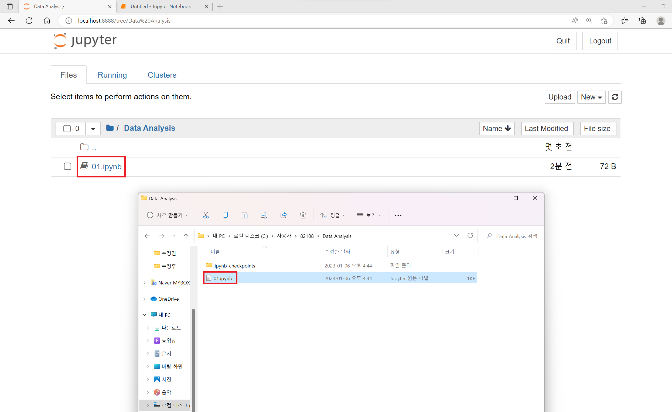
Task: Switch to the Untitled Jupyter Notebook browser tab
Action: click(161, 6)
